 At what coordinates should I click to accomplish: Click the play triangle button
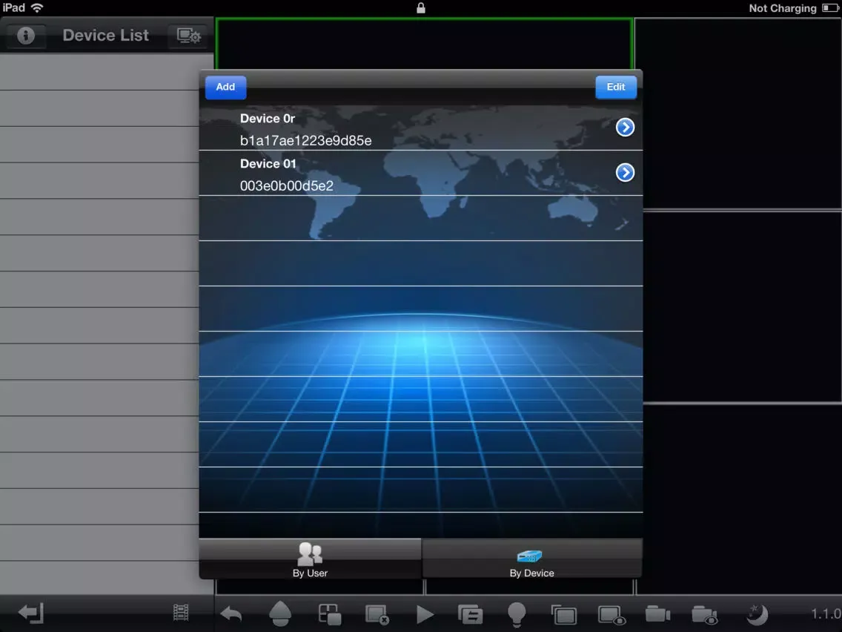click(425, 614)
